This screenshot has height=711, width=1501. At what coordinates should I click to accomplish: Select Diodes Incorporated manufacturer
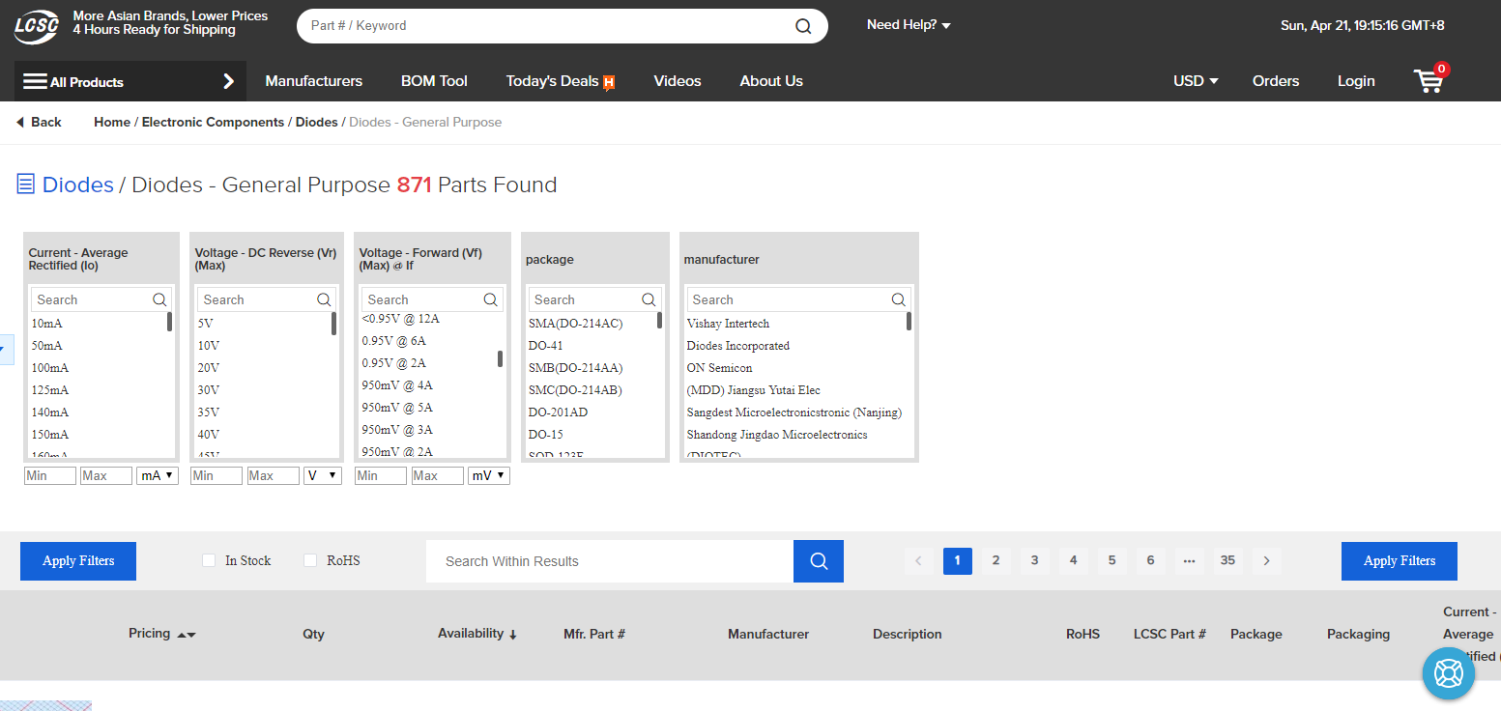coord(738,346)
